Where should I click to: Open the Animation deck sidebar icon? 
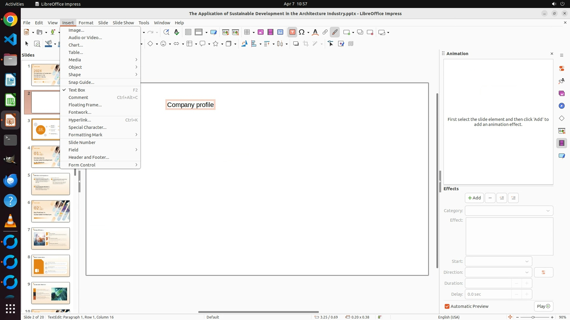(561, 143)
